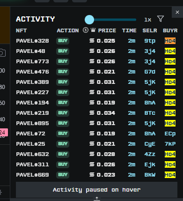Click seller 3j4 in PAVEL#48 row
This screenshot has width=183, height=201.
click(x=150, y=51)
